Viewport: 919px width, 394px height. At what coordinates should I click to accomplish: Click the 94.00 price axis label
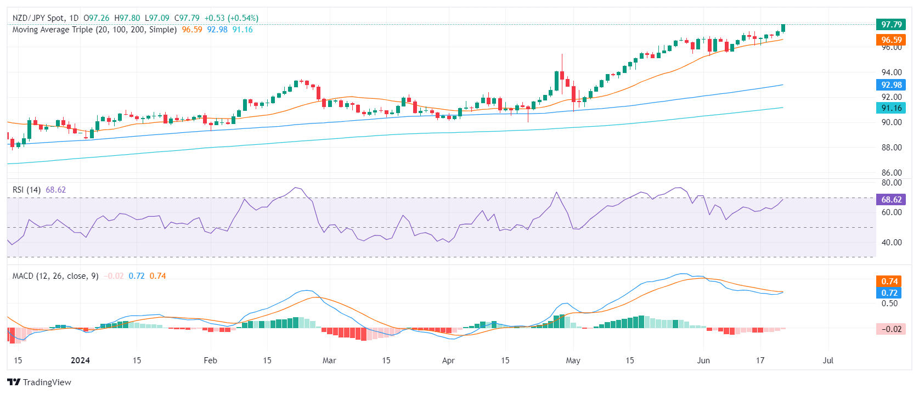pos(892,72)
